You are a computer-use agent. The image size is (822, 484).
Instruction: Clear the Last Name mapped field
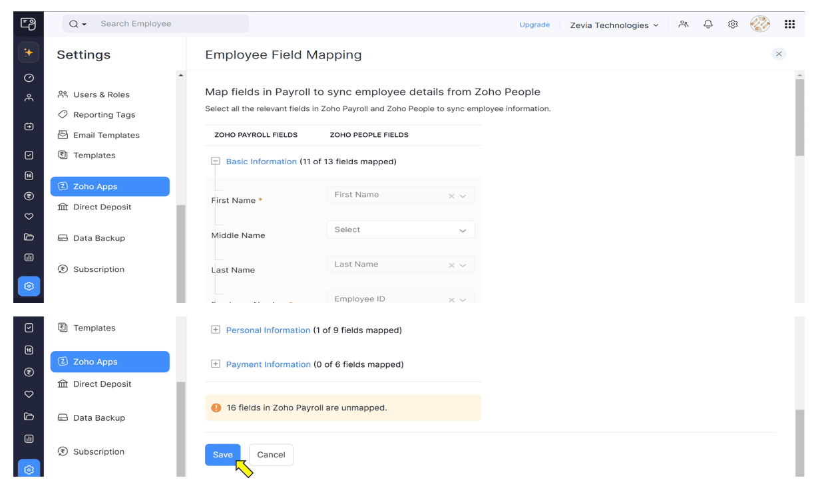(451, 265)
